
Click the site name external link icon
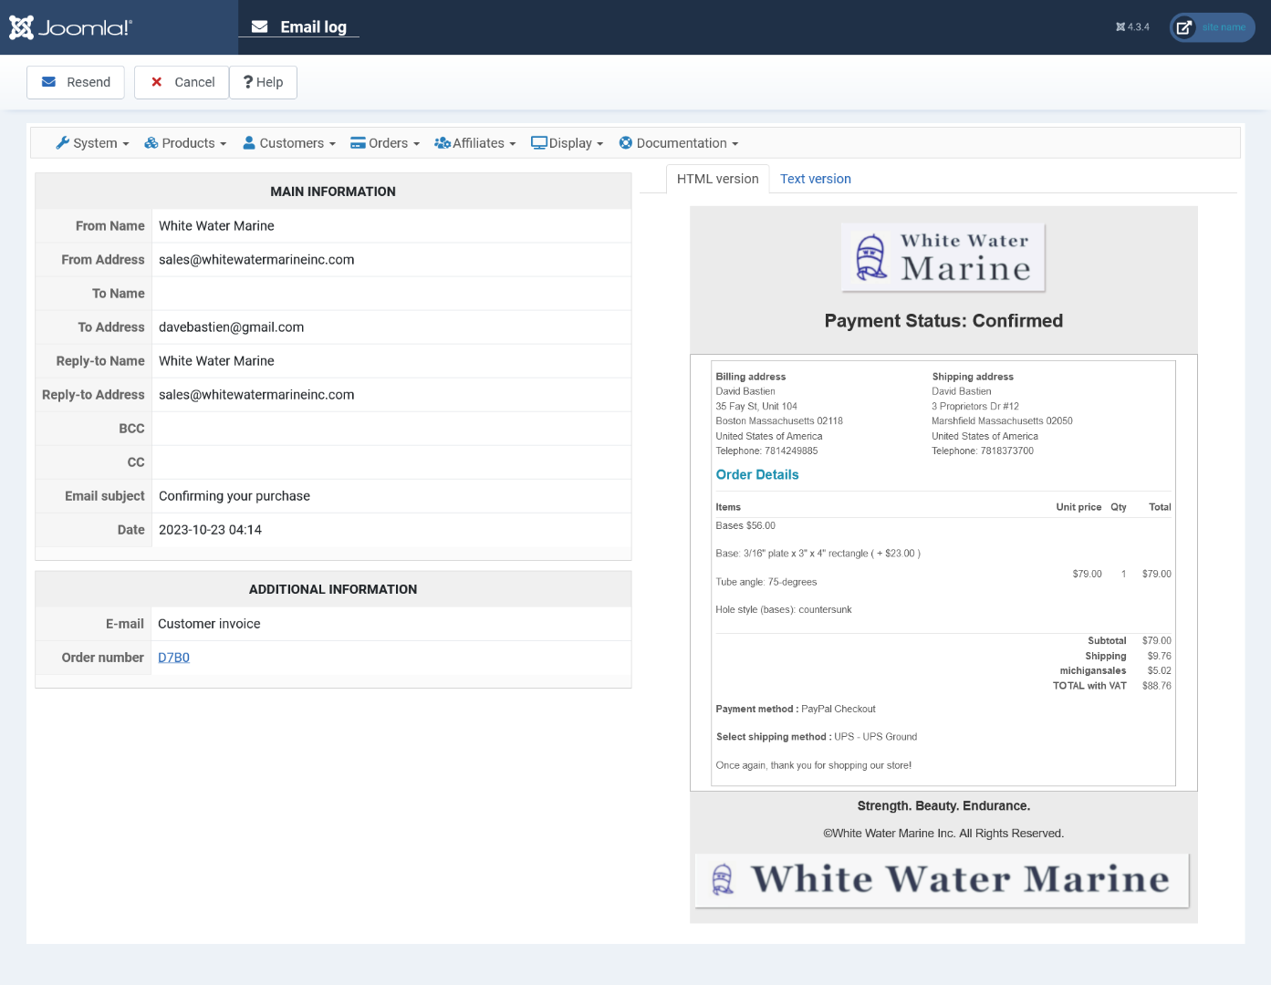[x=1183, y=27]
